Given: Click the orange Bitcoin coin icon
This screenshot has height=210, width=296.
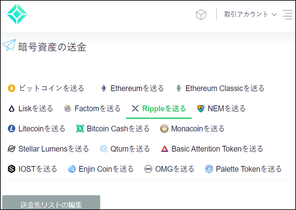Looking at the screenshot, I should pos(11,88).
